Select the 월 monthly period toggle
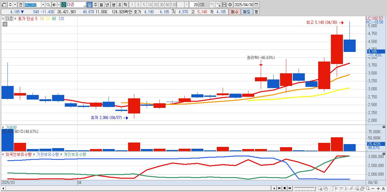 point(101,5)
